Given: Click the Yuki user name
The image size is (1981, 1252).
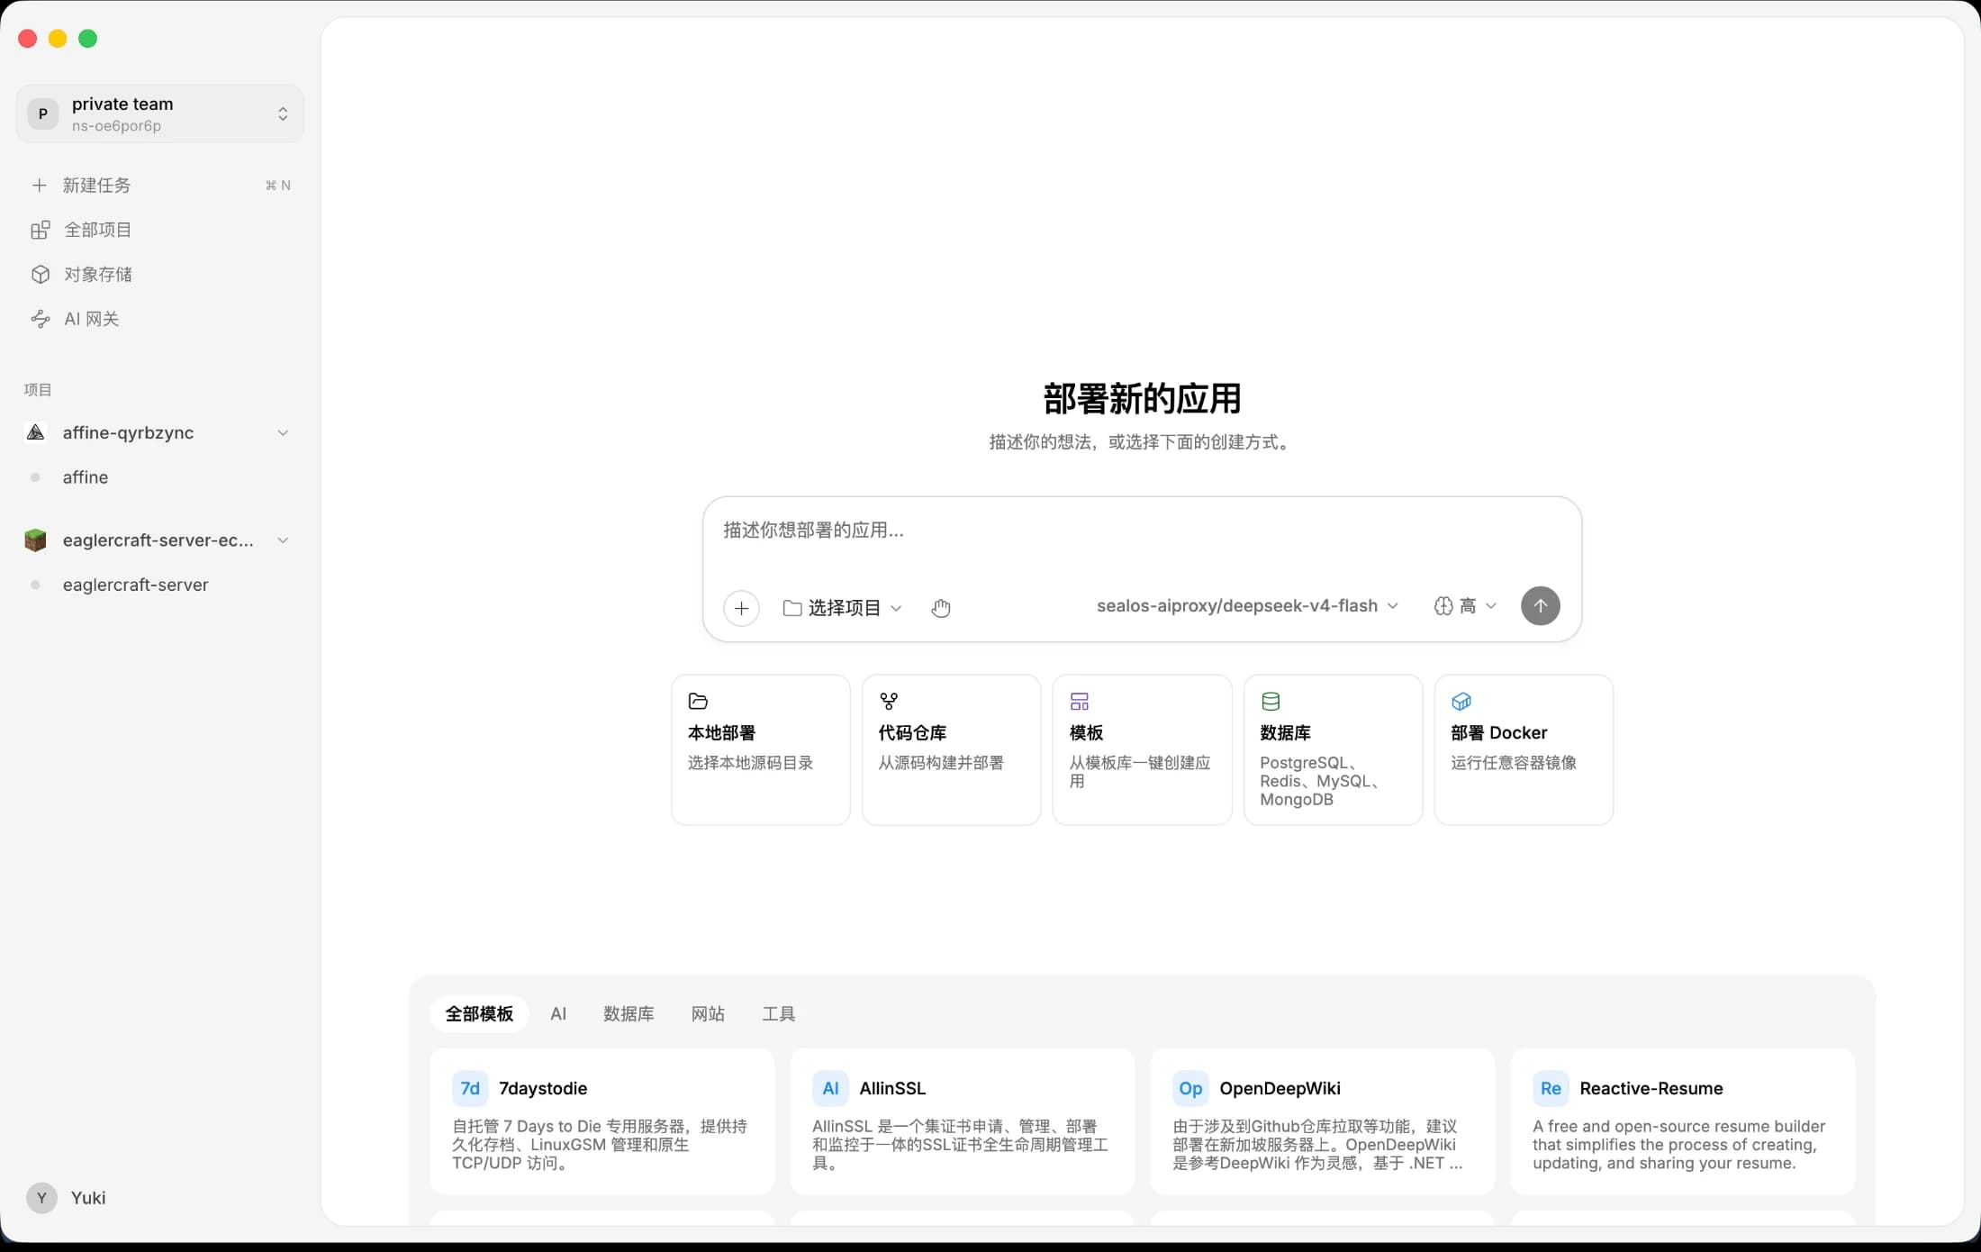Looking at the screenshot, I should pyautogui.click(x=88, y=1198).
